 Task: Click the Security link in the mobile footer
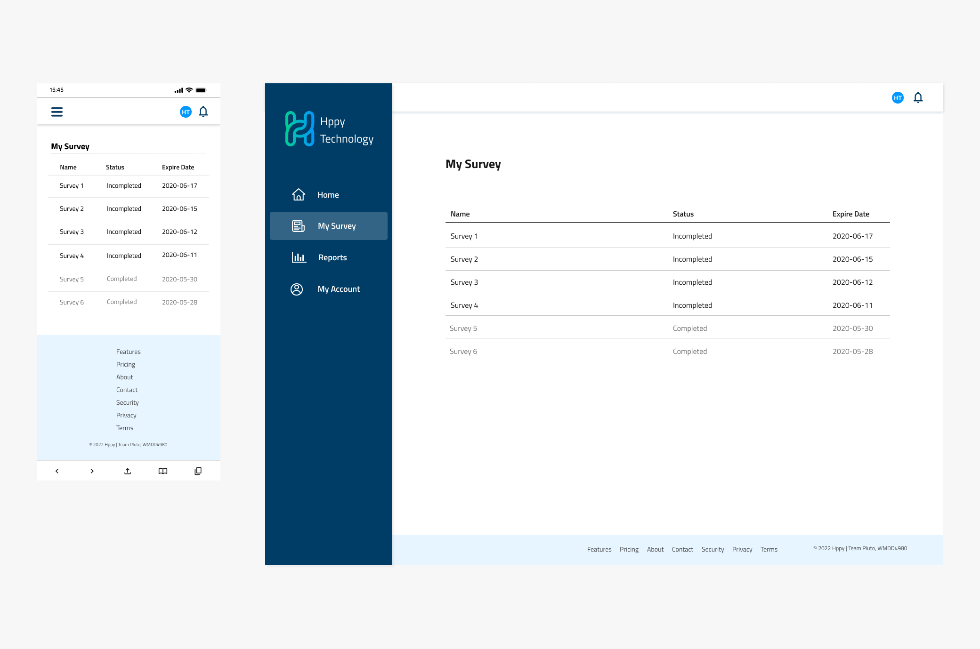127,402
